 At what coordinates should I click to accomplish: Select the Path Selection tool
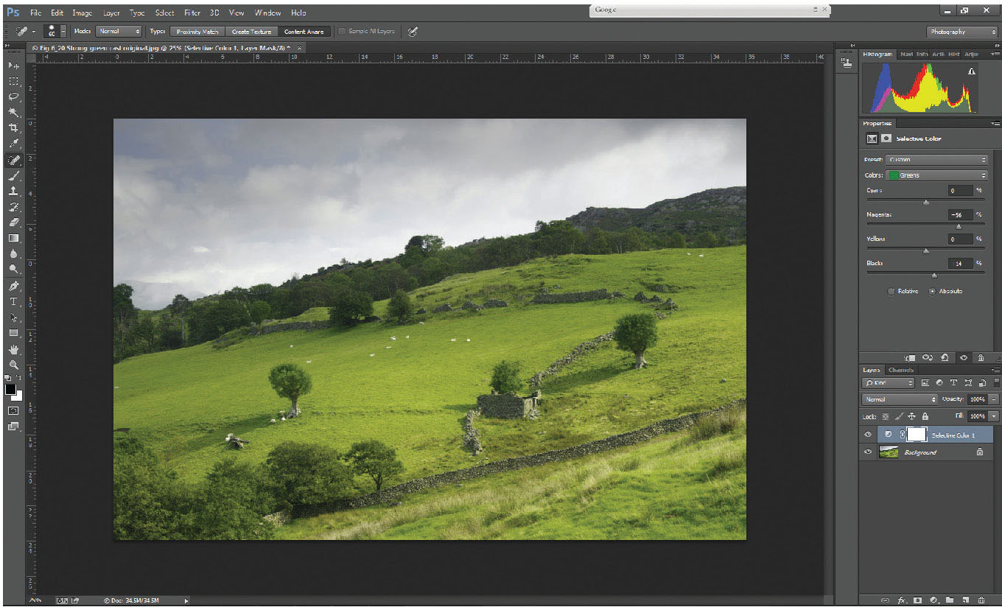point(13,317)
